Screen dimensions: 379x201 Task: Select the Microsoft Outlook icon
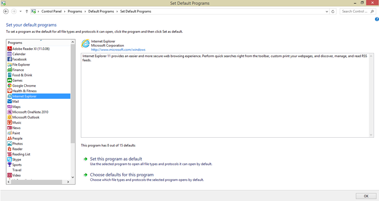pos(10,117)
